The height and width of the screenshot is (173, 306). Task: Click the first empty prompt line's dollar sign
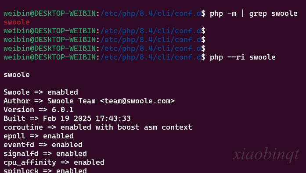pos(203,31)
